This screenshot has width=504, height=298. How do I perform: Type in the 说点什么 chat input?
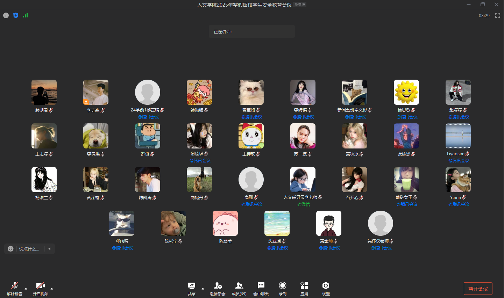click(29, 249)
